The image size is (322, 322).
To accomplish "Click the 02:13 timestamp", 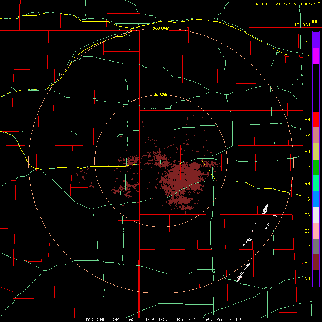I will 234,319.
